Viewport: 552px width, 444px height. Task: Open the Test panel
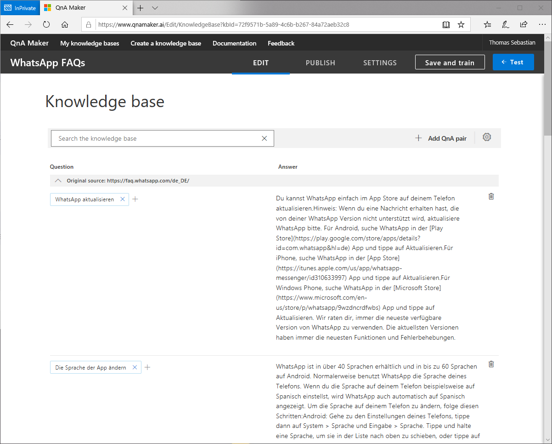(x=513, y=62)
